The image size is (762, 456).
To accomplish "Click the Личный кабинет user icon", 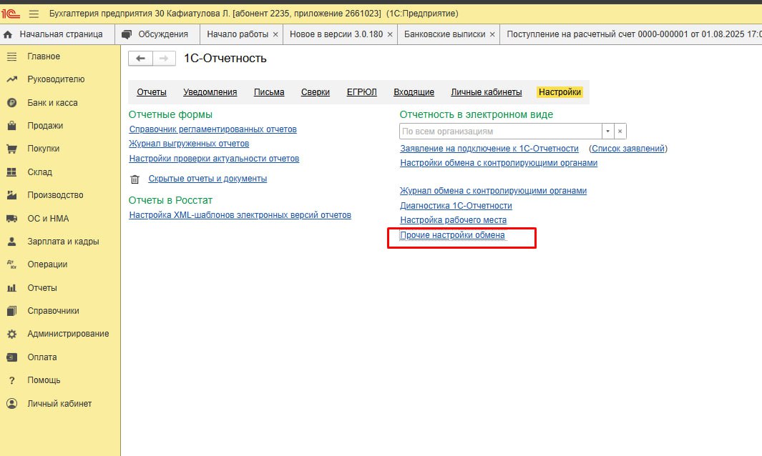I will point(11,404).
